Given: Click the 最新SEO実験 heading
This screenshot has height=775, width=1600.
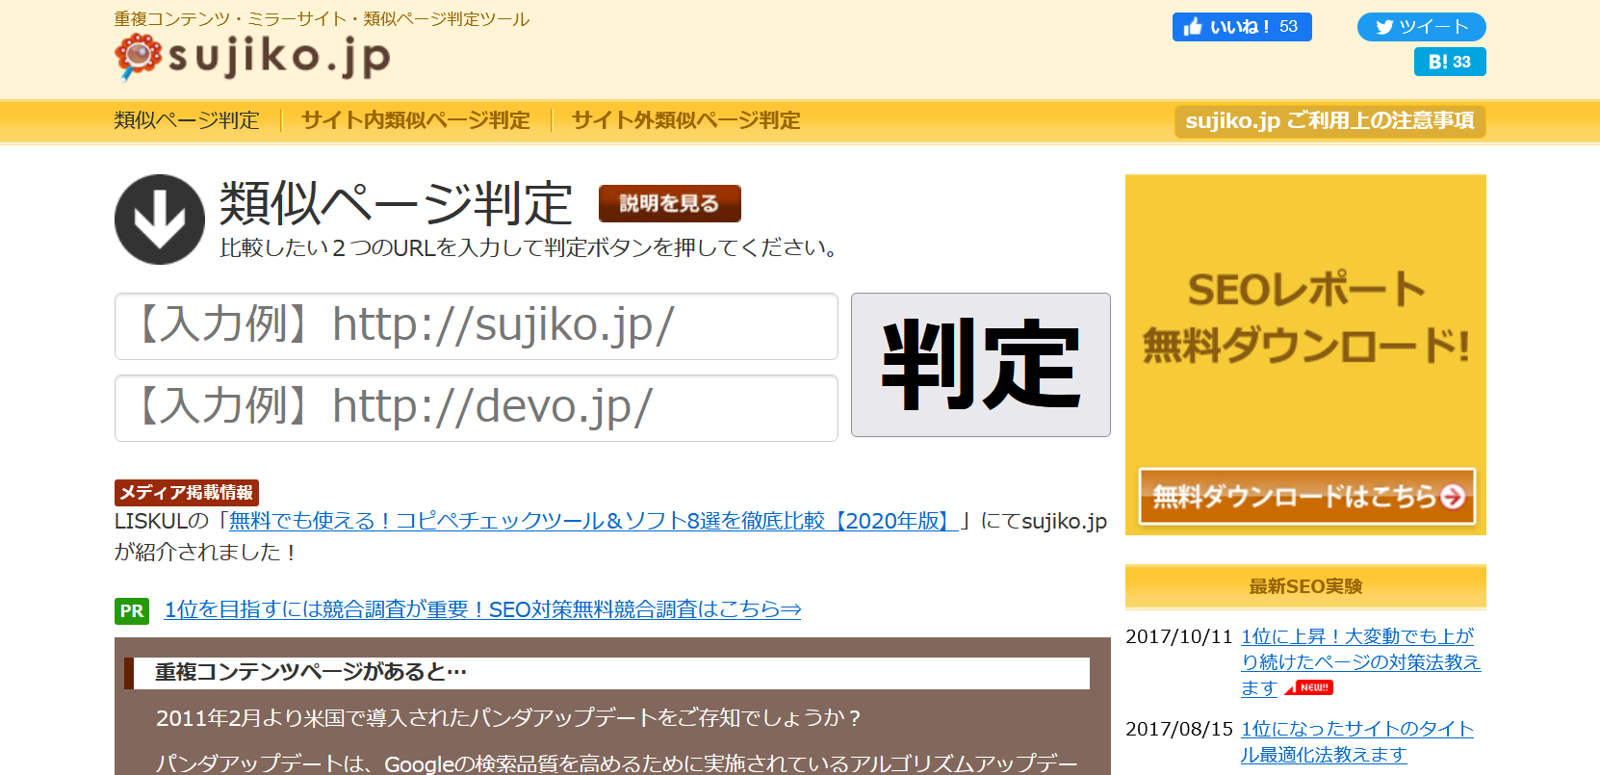Looking at the screenshot, I should (x=1305, y=586).
